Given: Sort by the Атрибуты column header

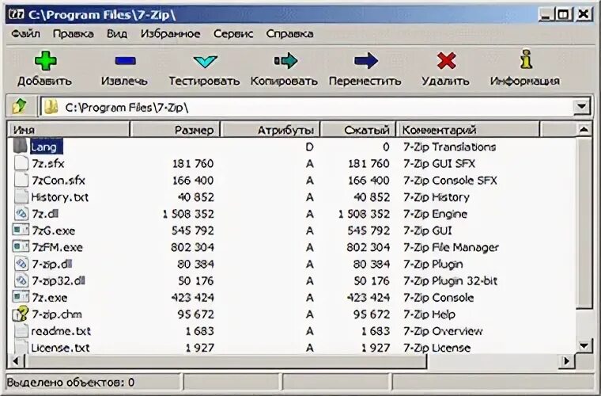Looking at the screenshot, I should click(x=270, y=130).
